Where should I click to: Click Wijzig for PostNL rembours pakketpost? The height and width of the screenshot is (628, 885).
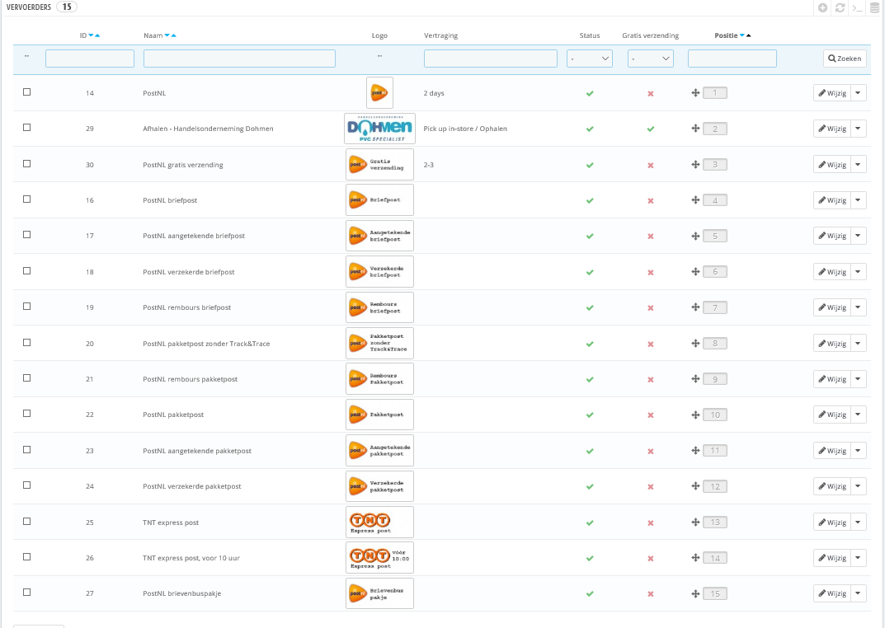pyautogui.click(x=832, y=379)
